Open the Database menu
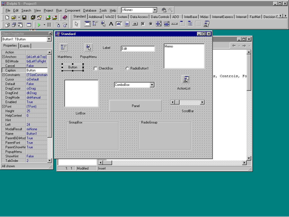The width and height of the screenshot is (289, 217). click(x=89, y=10)
